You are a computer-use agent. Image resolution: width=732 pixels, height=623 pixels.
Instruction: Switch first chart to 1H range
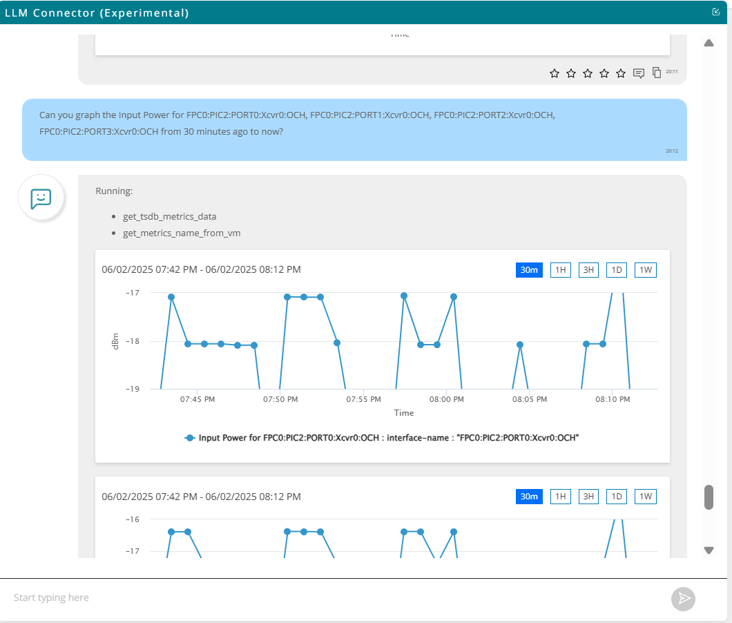560,270
